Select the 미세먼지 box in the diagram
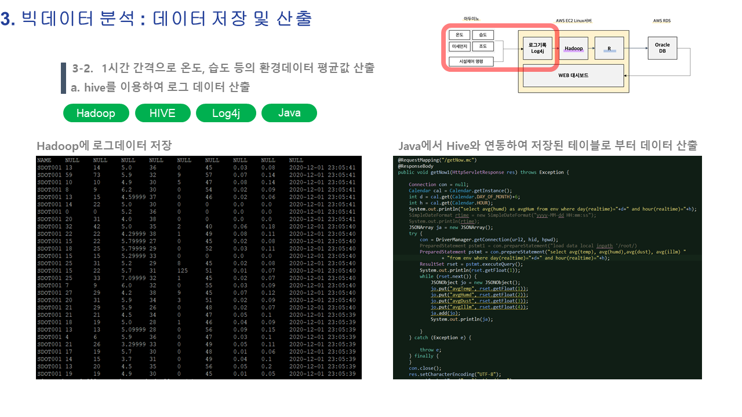 [x=460, y=46]
